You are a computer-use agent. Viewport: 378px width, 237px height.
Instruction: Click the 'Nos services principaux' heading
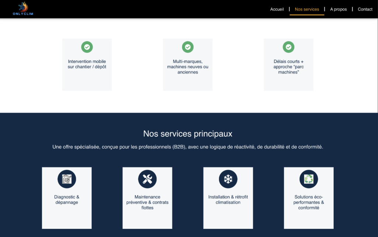pos(188,133)
